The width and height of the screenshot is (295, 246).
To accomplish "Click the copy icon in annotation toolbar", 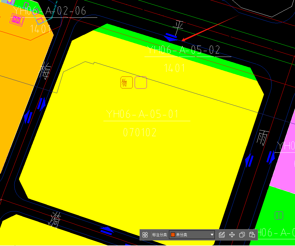I will tap(242, 235).
